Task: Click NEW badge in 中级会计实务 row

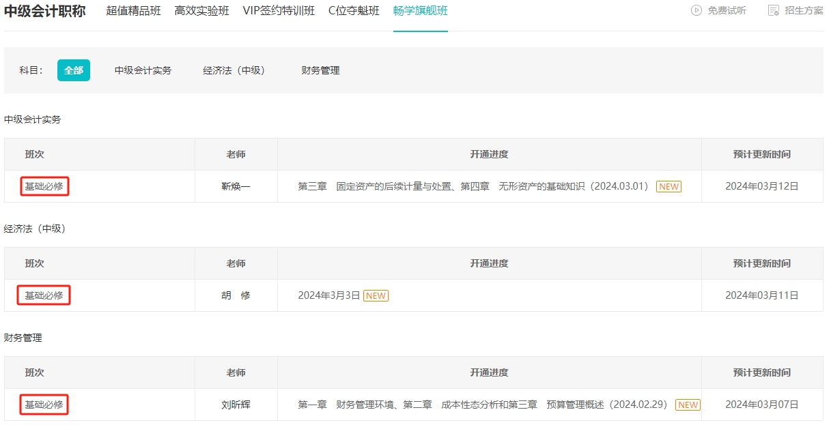Action: (x=669, y=186)
